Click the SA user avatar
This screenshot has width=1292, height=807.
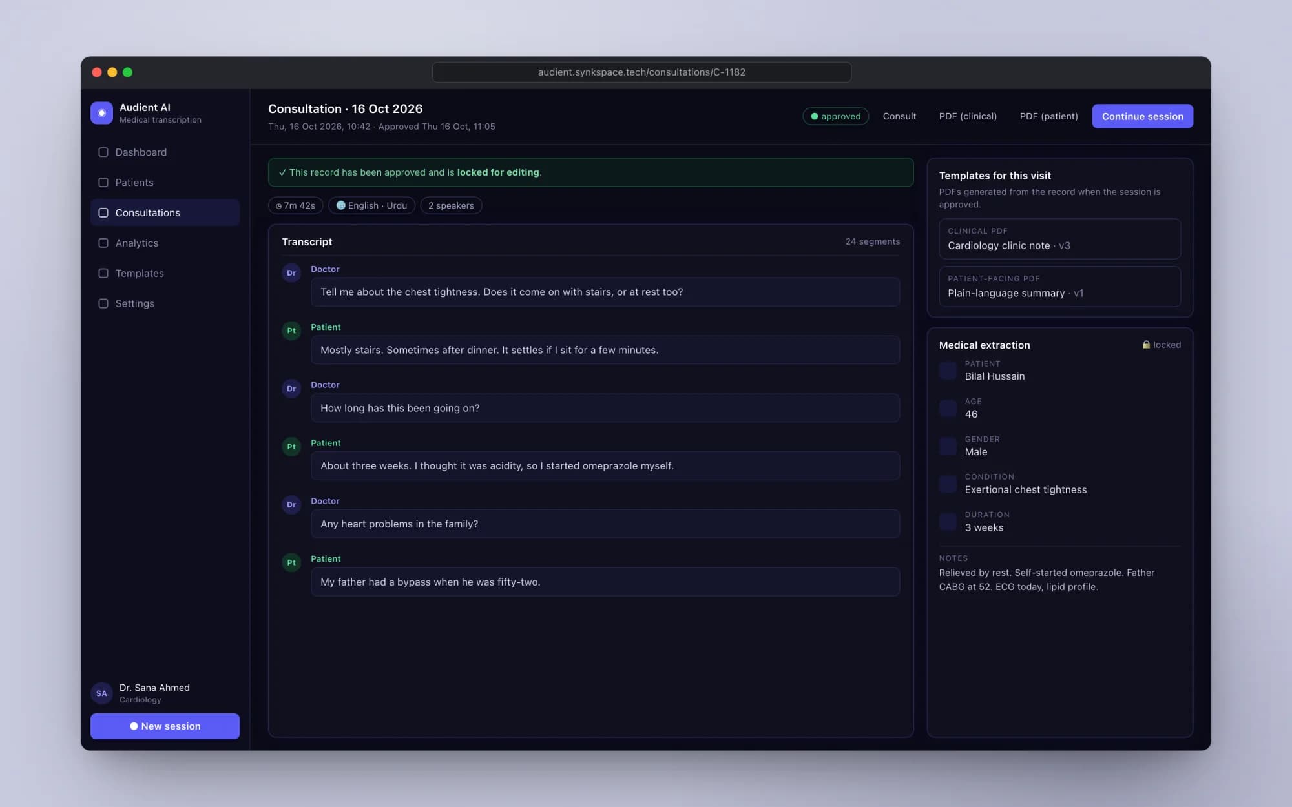click(101, 693)
